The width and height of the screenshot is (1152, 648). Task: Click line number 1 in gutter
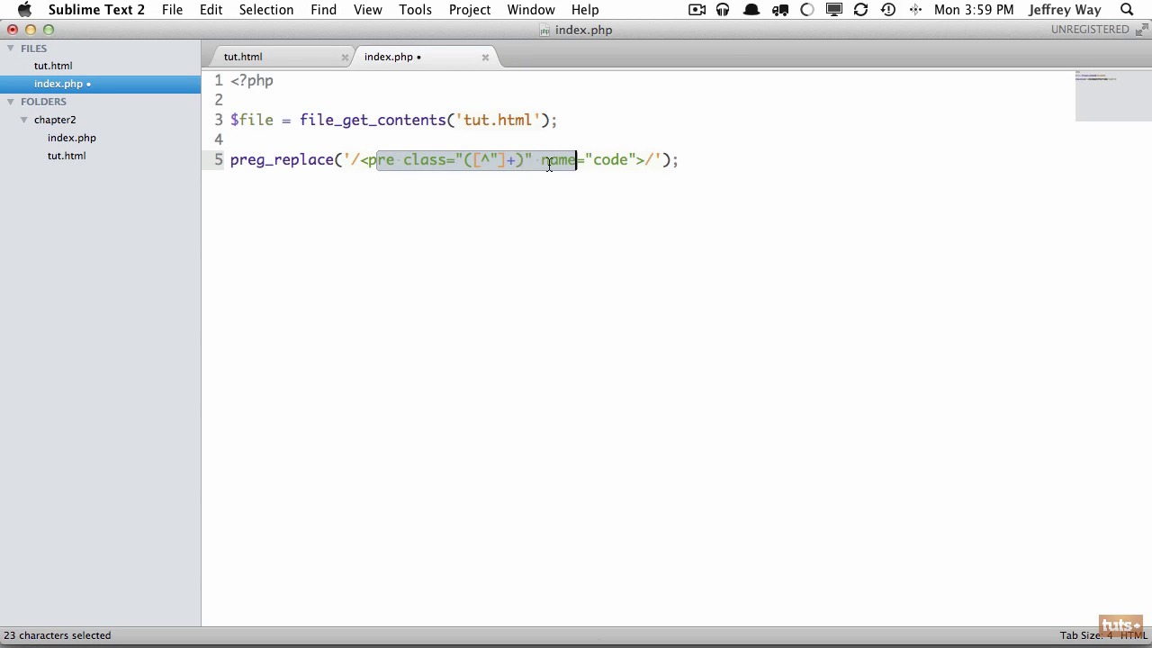tap(219, 80)
